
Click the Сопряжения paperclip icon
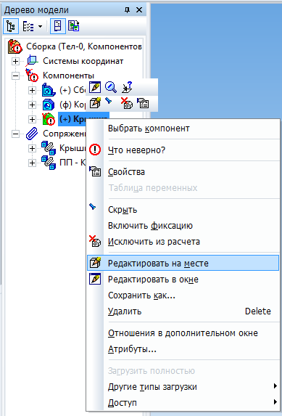32,134
